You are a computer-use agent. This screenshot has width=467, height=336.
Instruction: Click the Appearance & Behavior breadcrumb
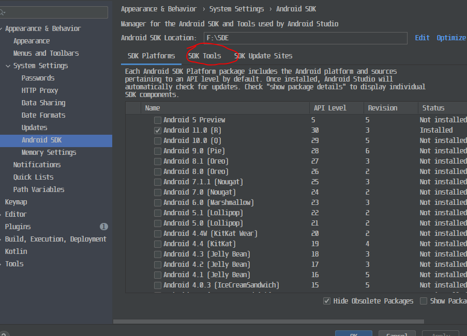pos(159,9)
